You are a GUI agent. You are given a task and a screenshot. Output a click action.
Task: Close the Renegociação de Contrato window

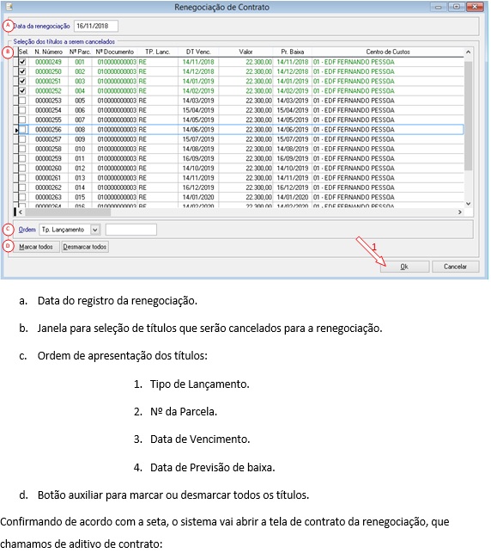click(x=475, y=7)
